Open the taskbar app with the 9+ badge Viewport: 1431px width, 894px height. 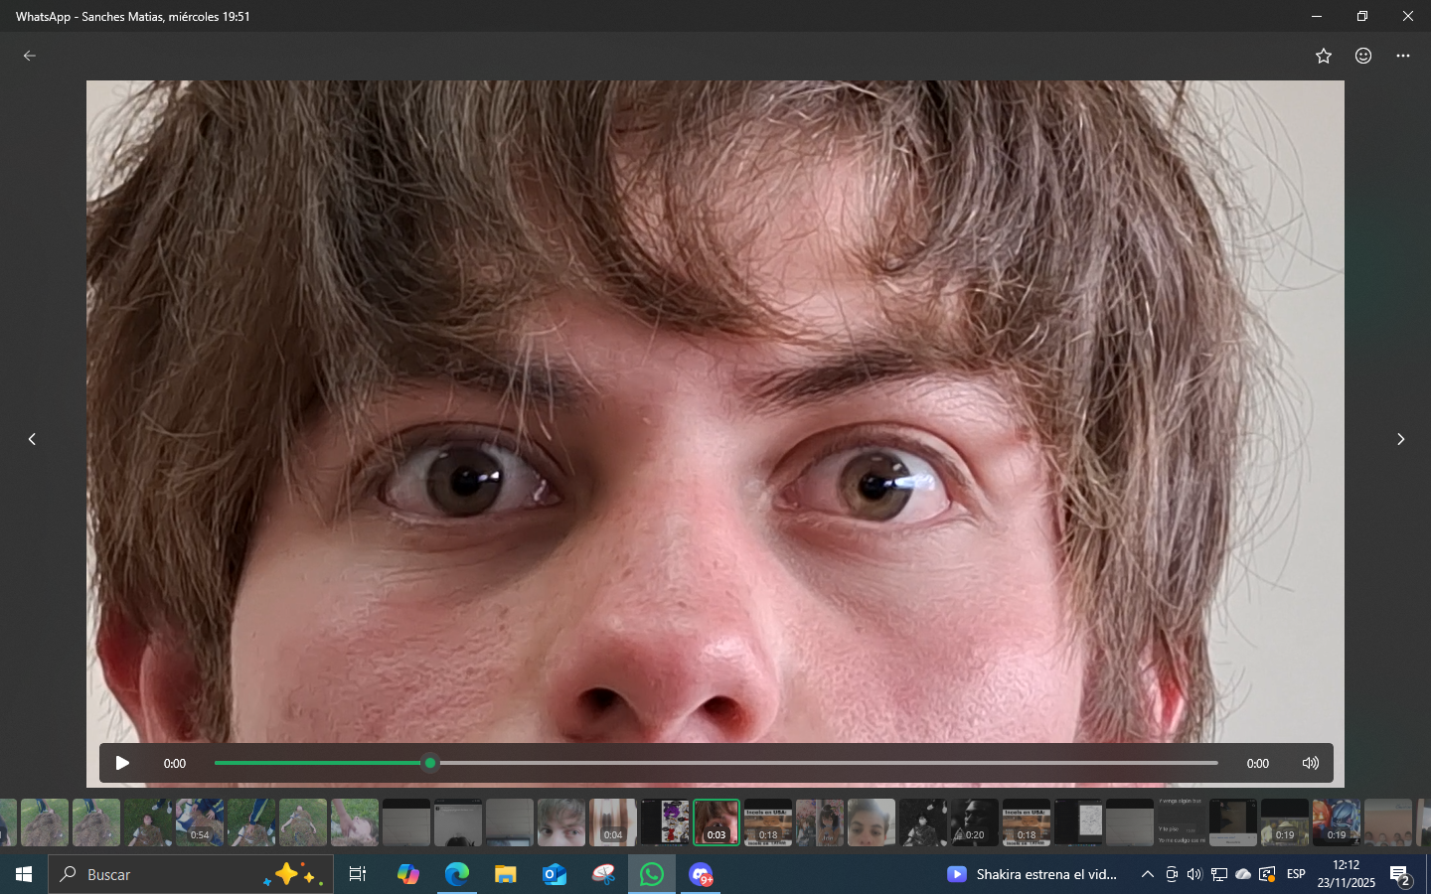(701, 874)
